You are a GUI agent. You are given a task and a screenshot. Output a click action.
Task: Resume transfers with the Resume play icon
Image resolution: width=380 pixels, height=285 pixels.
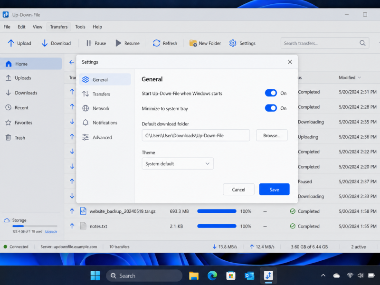coord(118,43)
